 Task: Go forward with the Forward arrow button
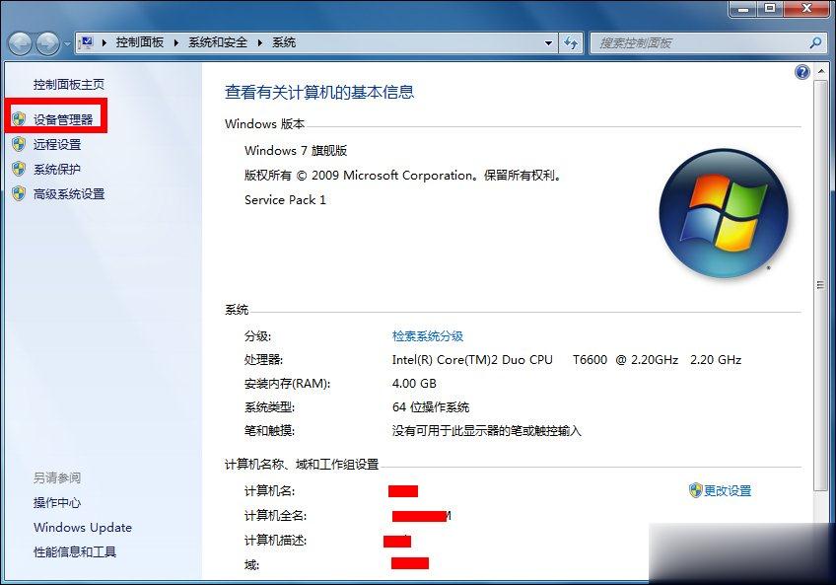[x=47, y=43]
